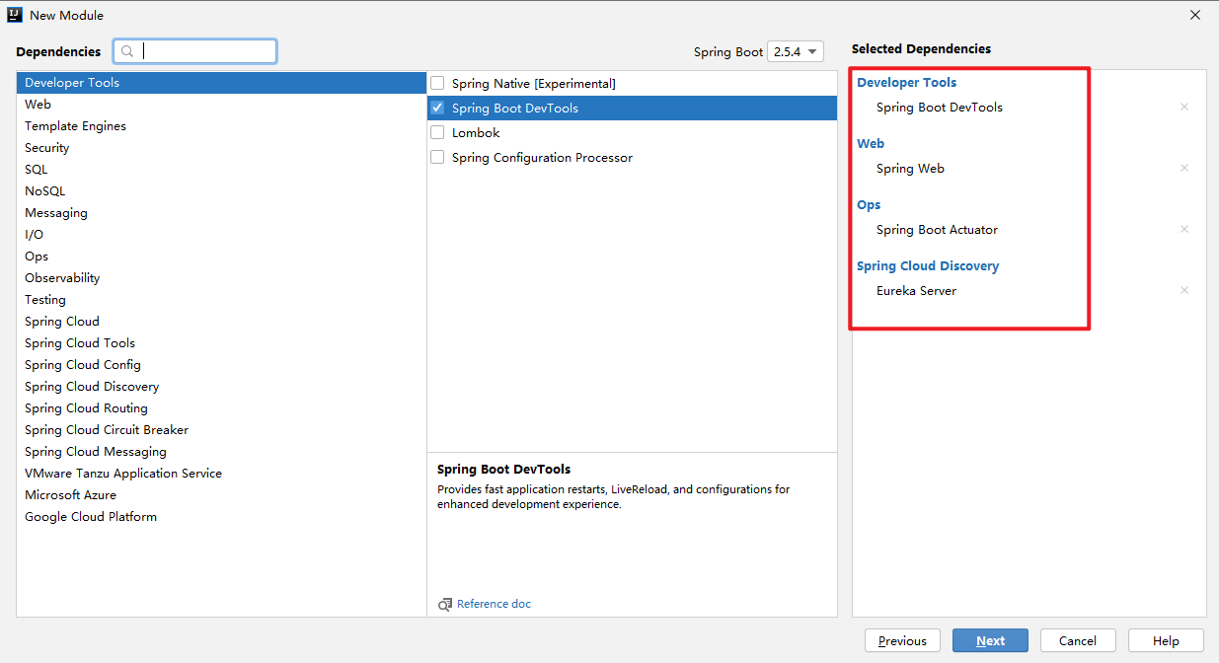Viewport: 1219px width, 663px height.
Task: Click the Previous button
Action: click(902, 640)
